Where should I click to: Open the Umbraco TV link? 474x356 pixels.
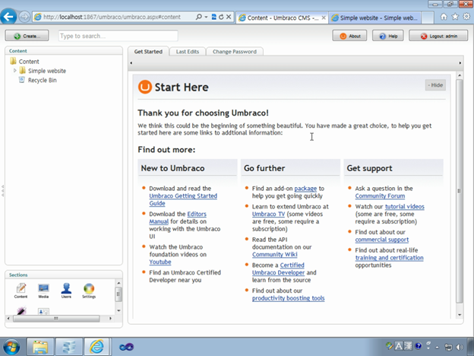tap(268, 214)
